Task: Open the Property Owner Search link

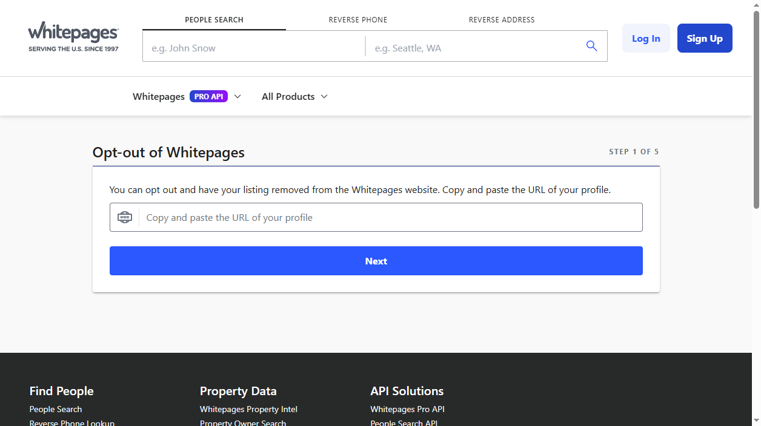Action: (x=243, y=422)
